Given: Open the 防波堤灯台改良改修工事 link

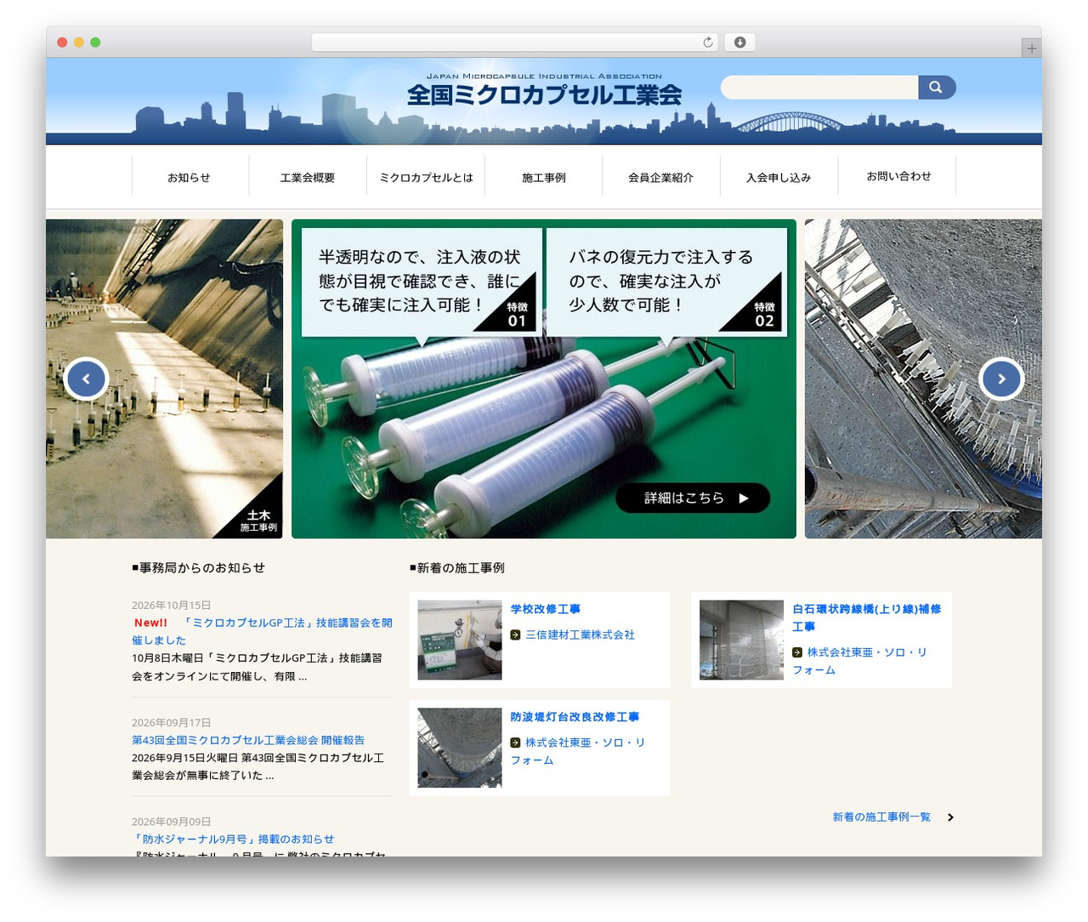Looking at the screenshot, I should coord(575,717).
